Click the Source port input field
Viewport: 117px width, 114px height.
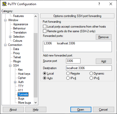click(73, 61)
